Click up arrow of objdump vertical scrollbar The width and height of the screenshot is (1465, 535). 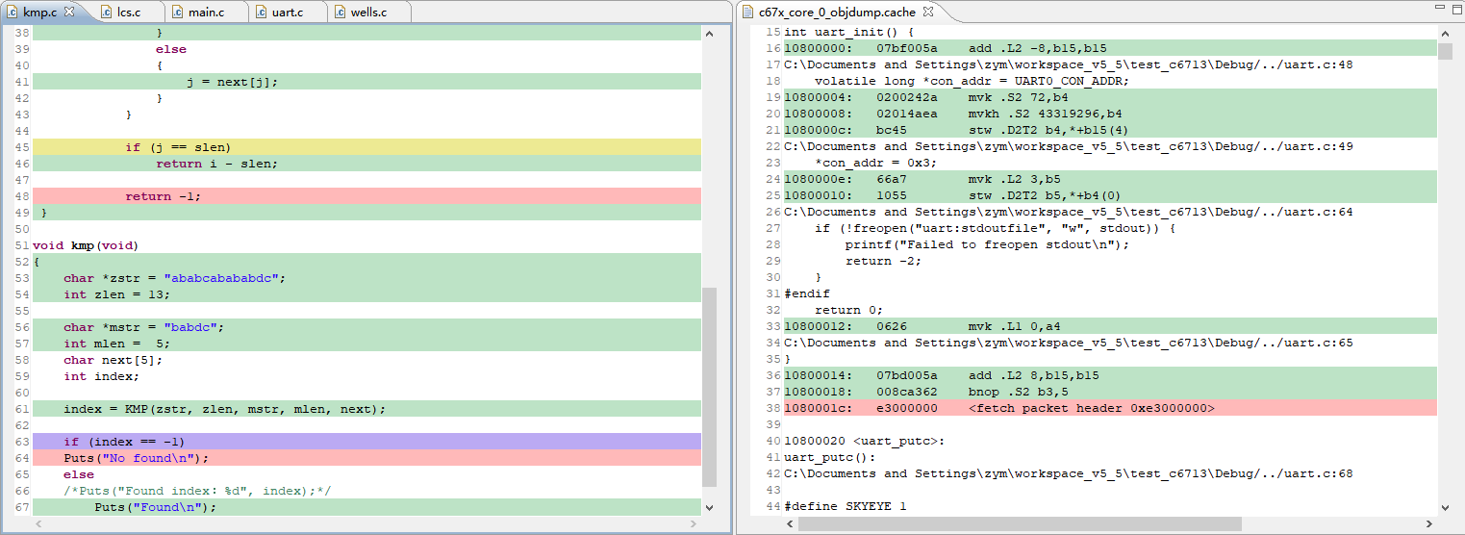[x=1445, y=33]
